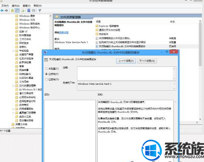Click the folder icon beside 共享文件夹

13,124
